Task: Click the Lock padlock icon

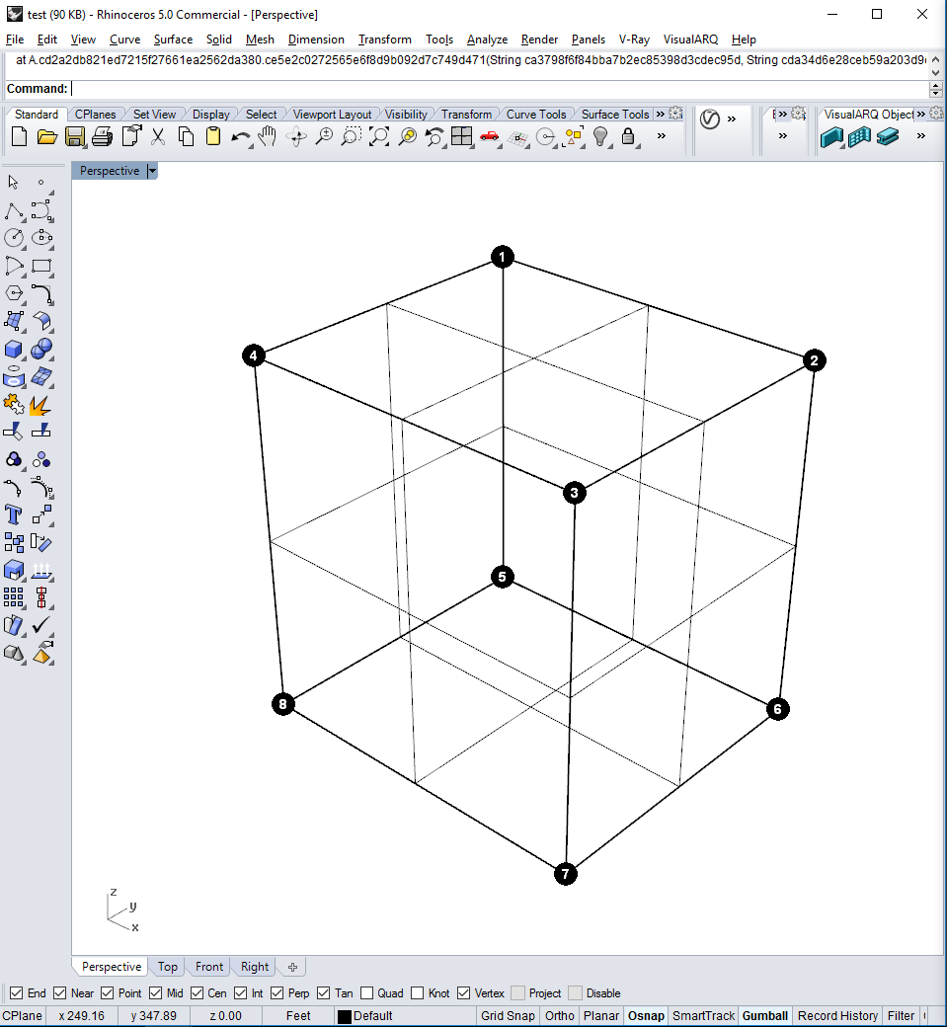Action: click(628, 137)
